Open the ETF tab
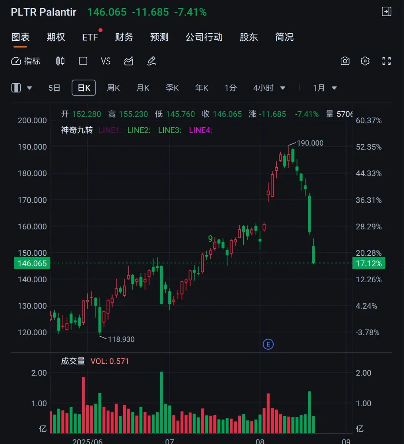The width and height of the screenshot is (404, 444). click(x=90, y=37)
